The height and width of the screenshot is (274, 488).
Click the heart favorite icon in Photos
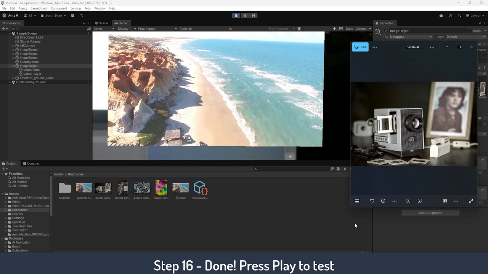point(372,201)
